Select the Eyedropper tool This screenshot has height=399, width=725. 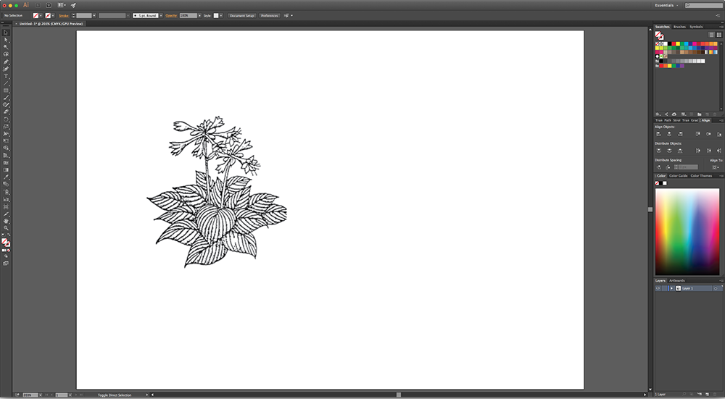(x=6, y=177)
